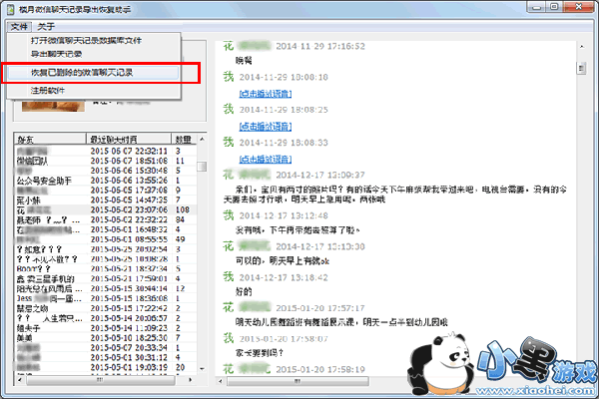Select 采小妹 contact row
This screenshot has width=599, height=399.
[x=106, y=200]
